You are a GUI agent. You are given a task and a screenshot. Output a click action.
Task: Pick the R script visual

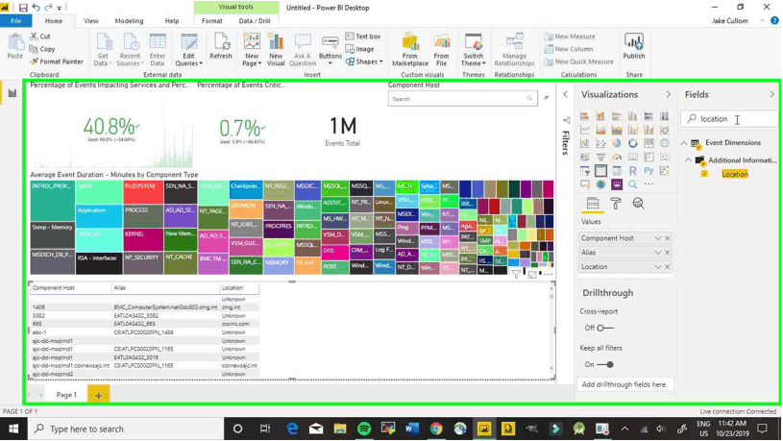coord(633,171)
